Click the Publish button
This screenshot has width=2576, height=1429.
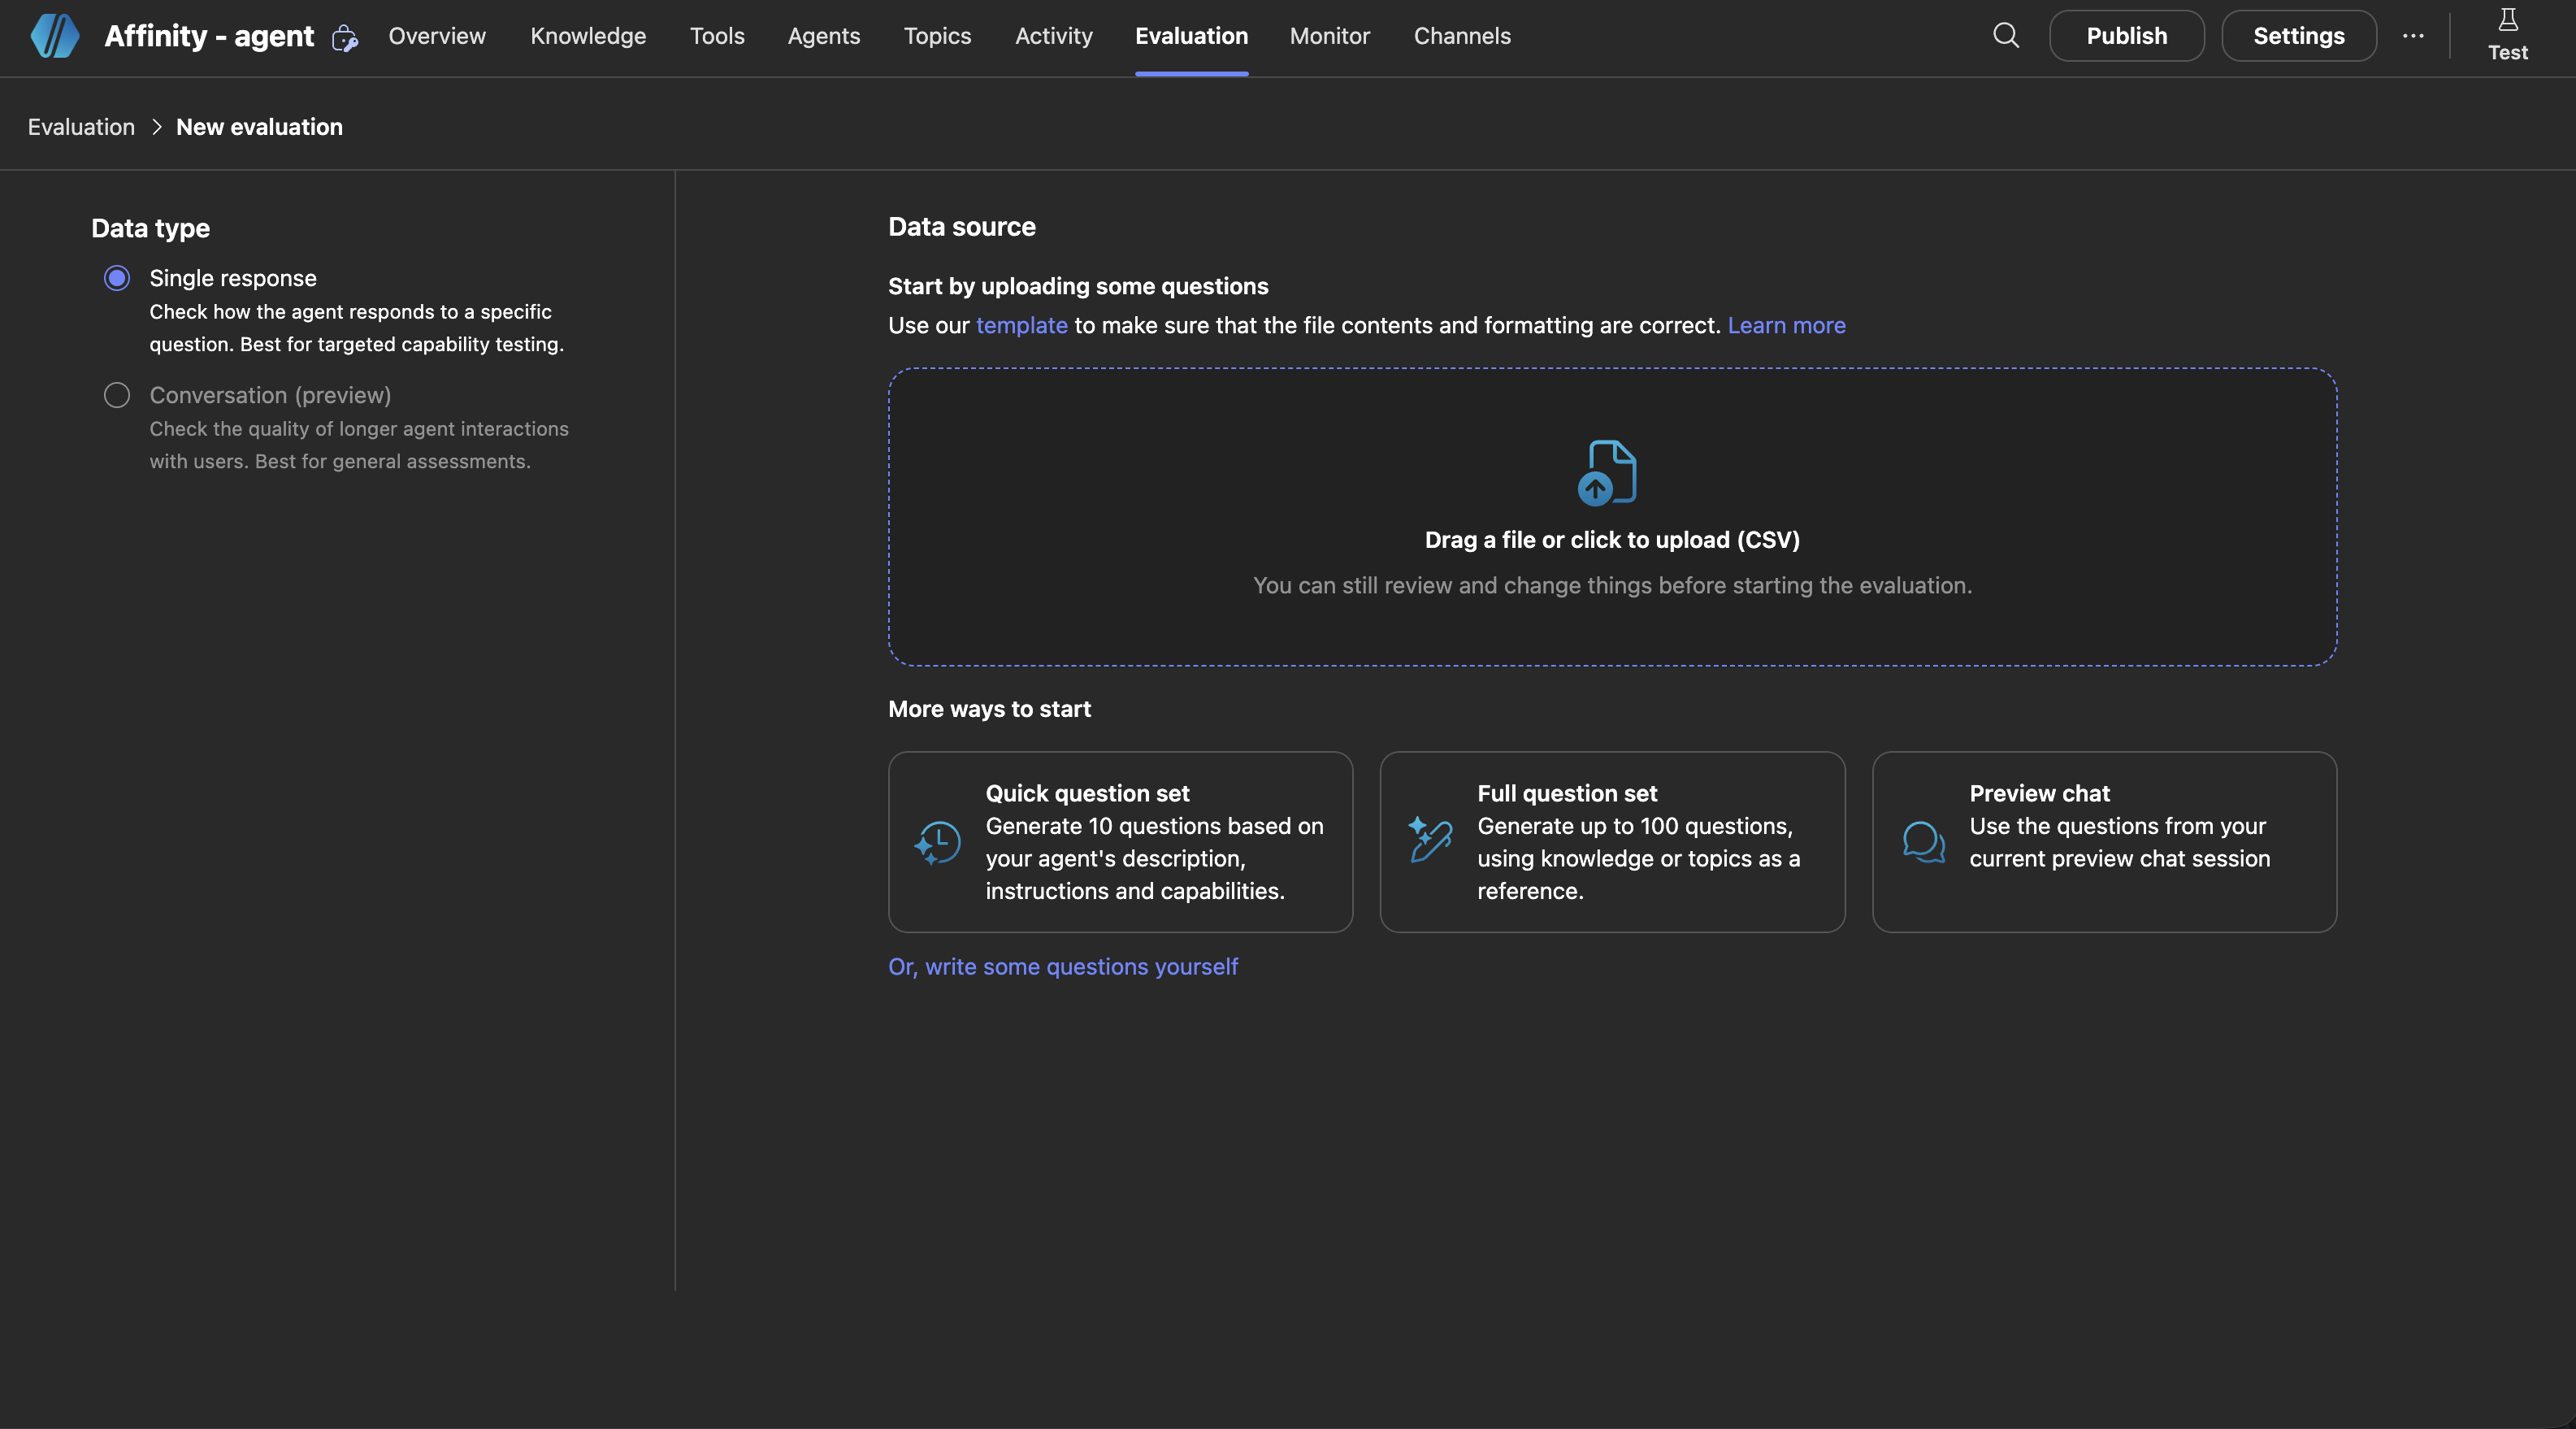point(2126,36)
